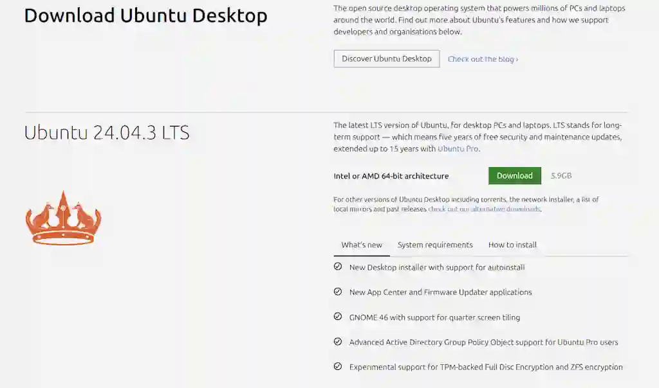Viewport: 659px width, 388px height.
Task: Click the checkmark icon beside Desktop installer autoinstall
Action: click(338, 267)
